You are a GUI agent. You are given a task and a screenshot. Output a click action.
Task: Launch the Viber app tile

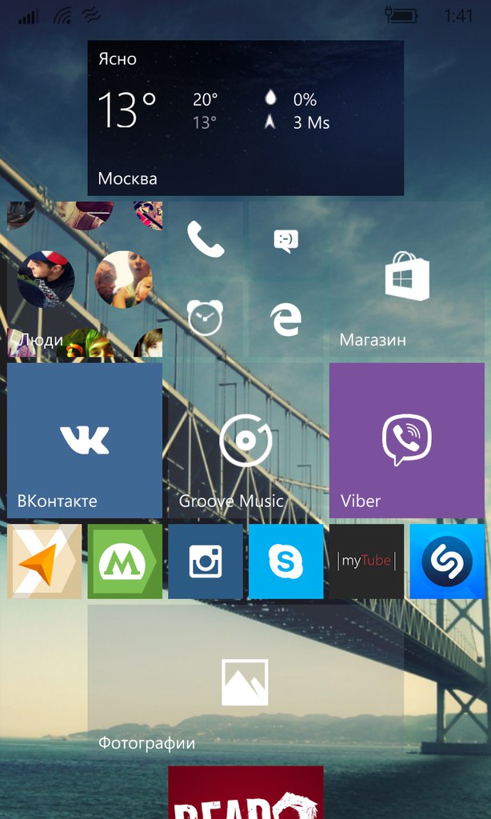pos(406,440)
